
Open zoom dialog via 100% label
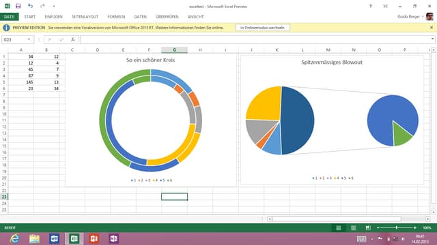[x=427, y=228]
